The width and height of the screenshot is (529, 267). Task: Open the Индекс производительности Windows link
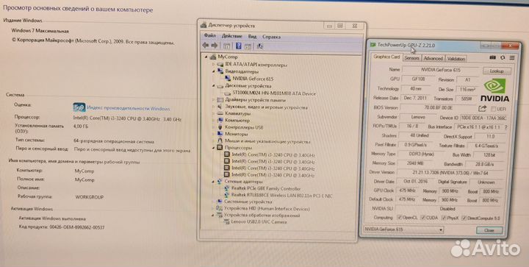click(x=128, y=109)
